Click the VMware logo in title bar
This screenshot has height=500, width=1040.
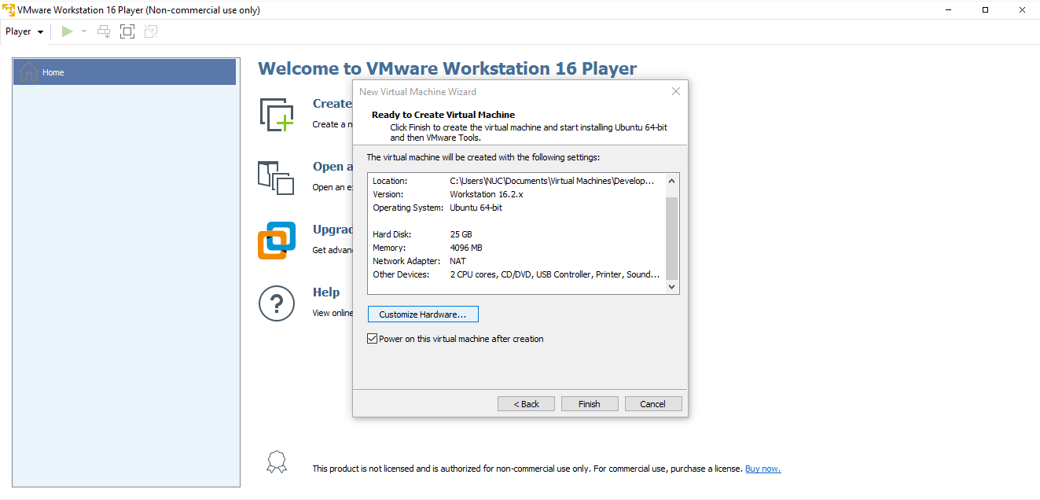(x=9, y=9)
